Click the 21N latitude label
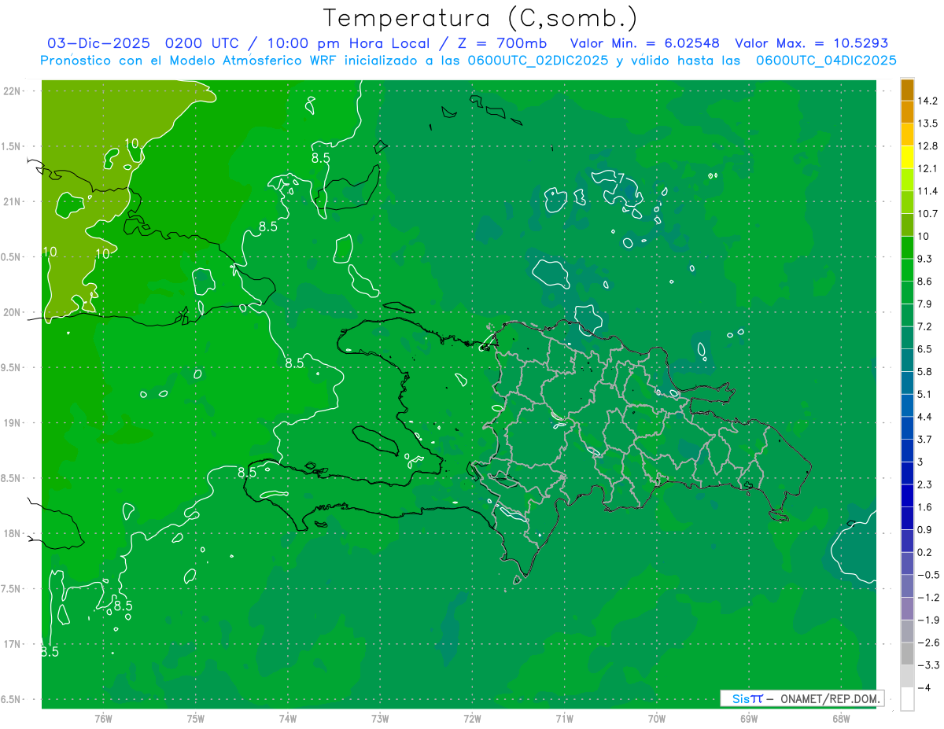This screenshot has height=729, width=944. click(x=12, y=202)
